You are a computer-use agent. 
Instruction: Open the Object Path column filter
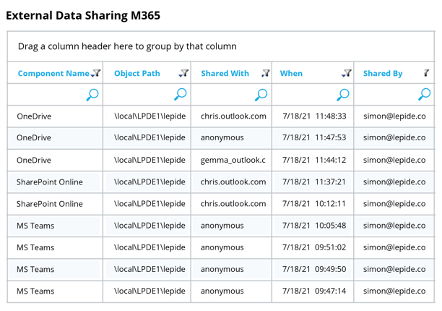(183, 73)
